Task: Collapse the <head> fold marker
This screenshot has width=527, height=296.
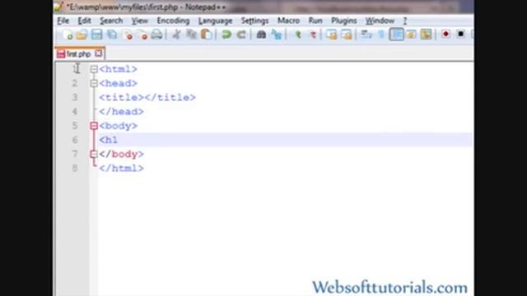Action: tap(94, 84)
